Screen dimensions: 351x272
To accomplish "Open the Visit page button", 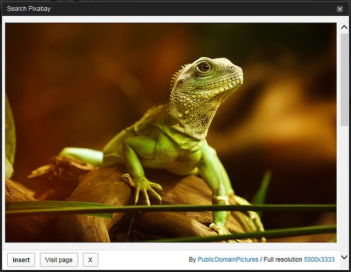I will (x=59, y=260).
